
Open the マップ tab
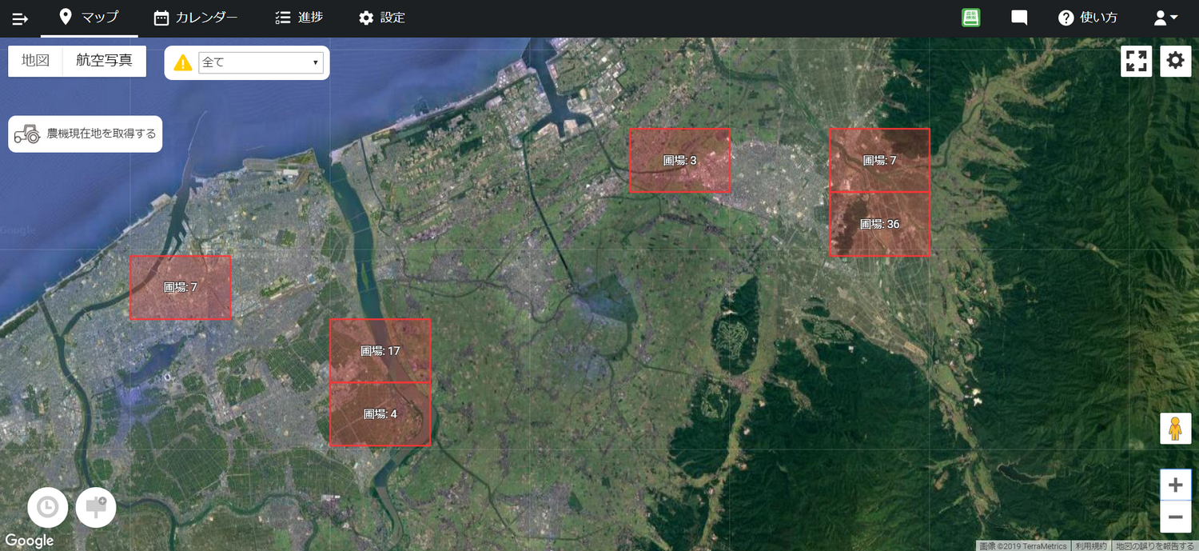tap(90, 18)
